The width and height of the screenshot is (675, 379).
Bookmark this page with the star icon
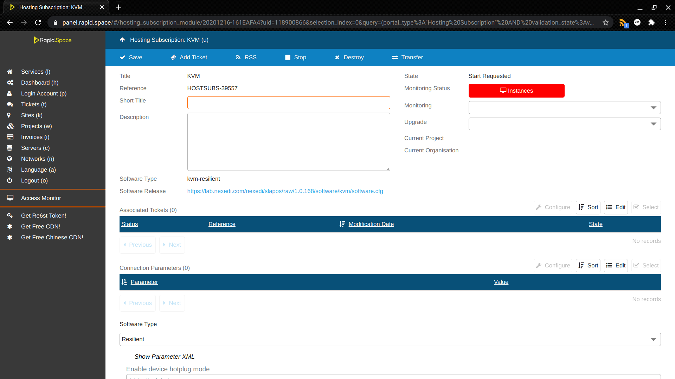point(605,22)
